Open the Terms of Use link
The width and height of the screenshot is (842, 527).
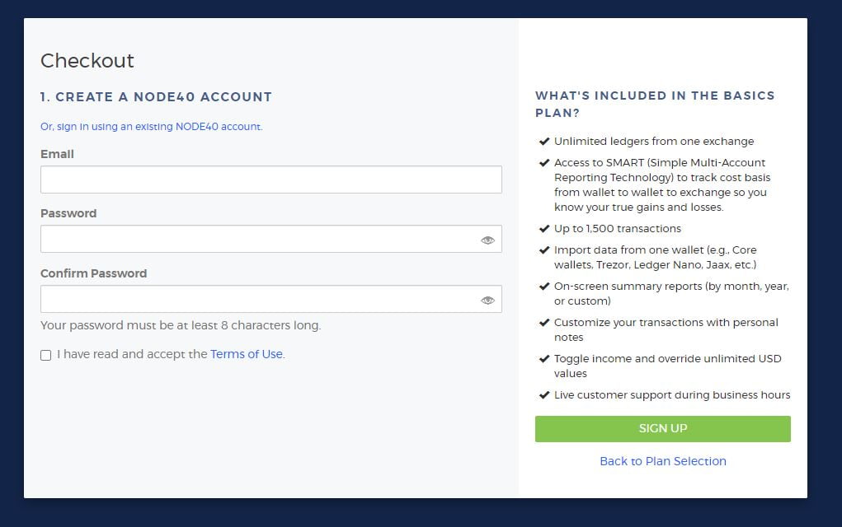pos(247,354)
